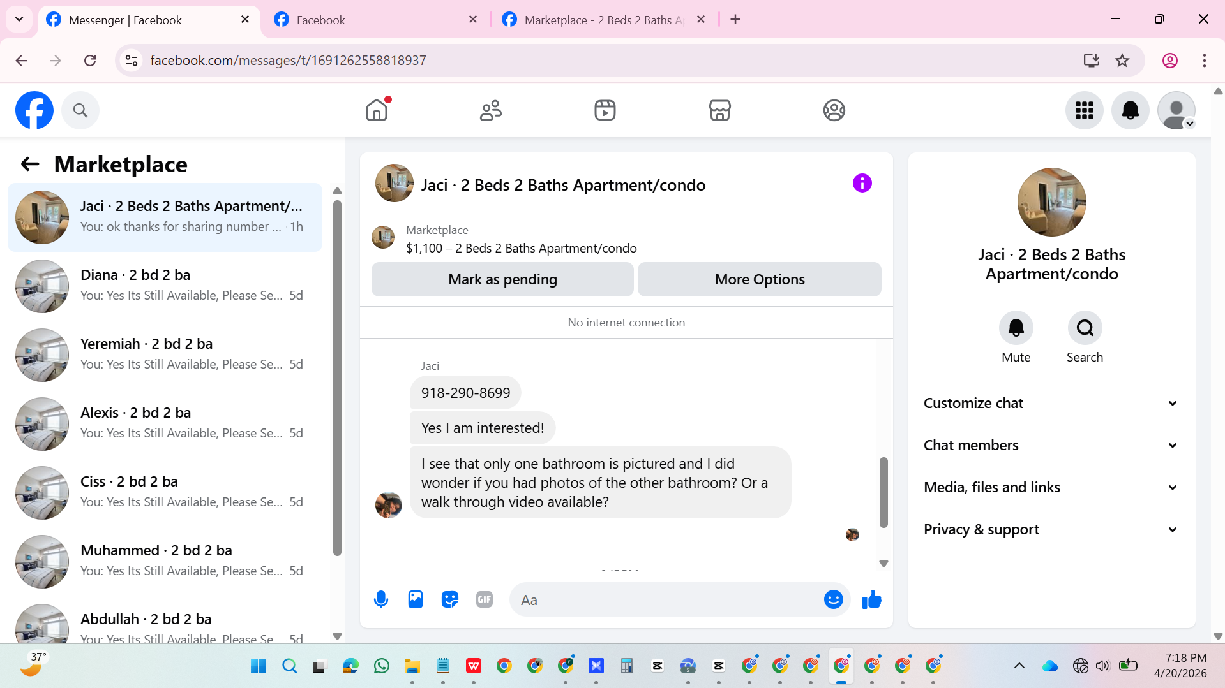Click the back arrow beside Marketplace heading
Viewport: 1225px width, 688px height.
[x=30, y=165]
